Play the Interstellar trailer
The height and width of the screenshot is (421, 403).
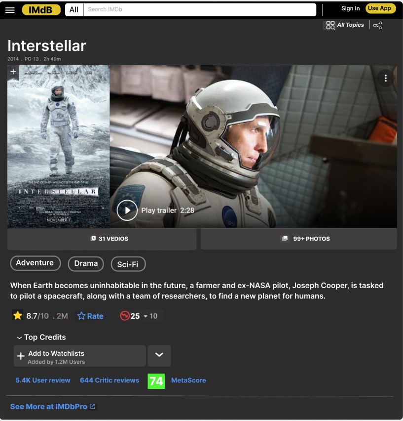[x=127, y=210]
